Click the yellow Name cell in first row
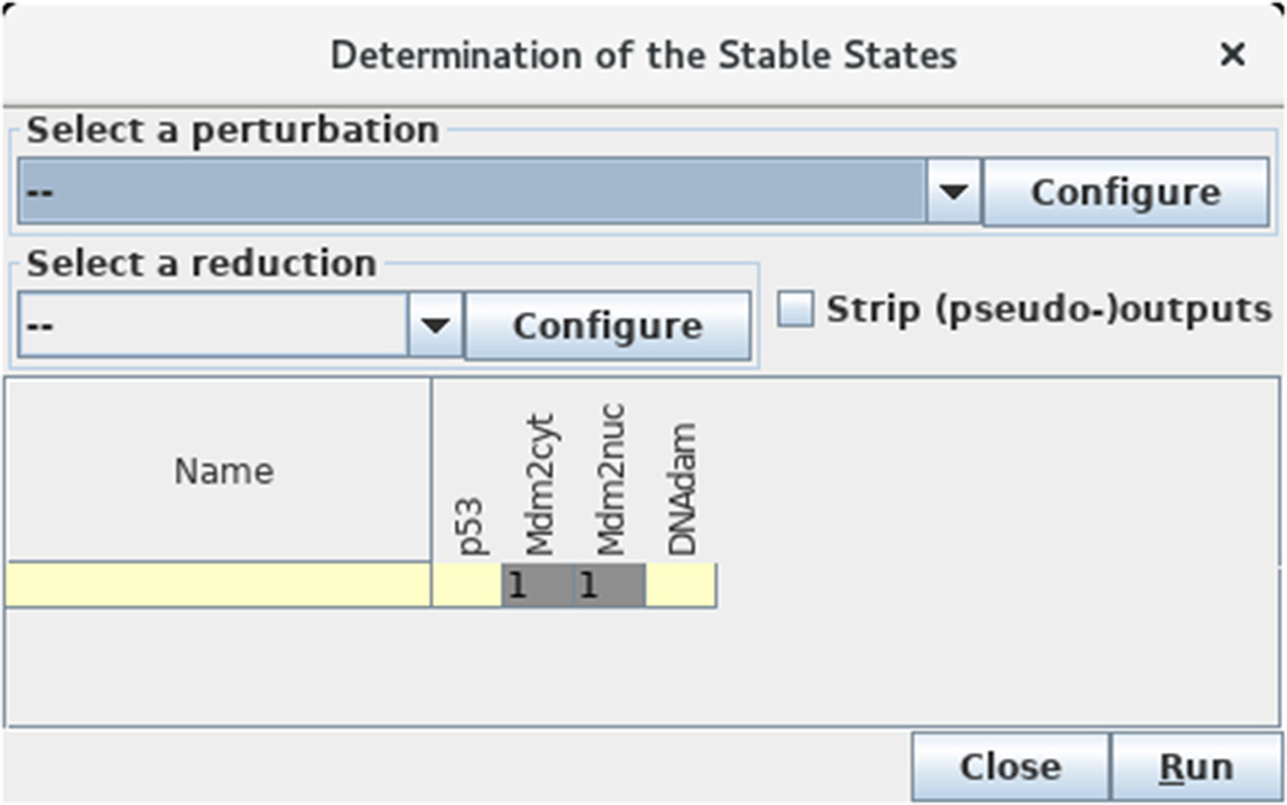 tap(218, 585)
